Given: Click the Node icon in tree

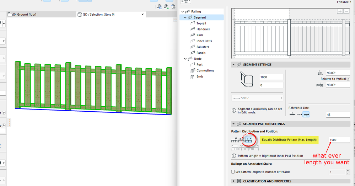Looking at the screenshot, I should click(x=190, y=59).
